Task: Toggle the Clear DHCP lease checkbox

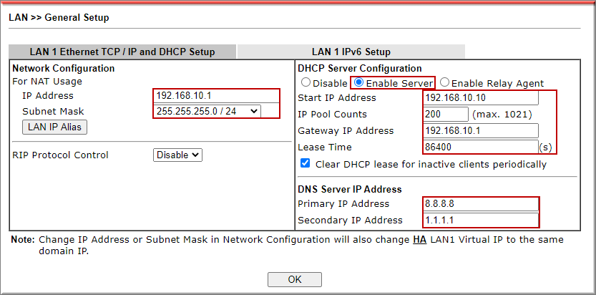Action: tap(306, 164)
